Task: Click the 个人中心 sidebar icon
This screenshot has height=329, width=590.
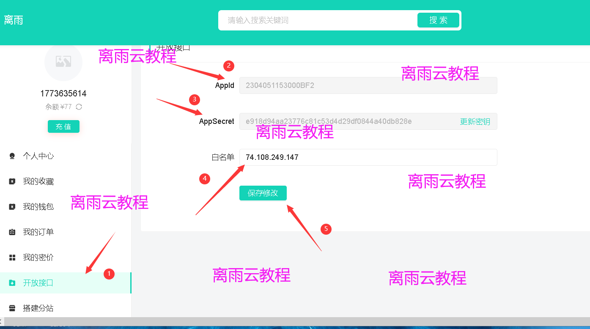Action: coord(12,156)
